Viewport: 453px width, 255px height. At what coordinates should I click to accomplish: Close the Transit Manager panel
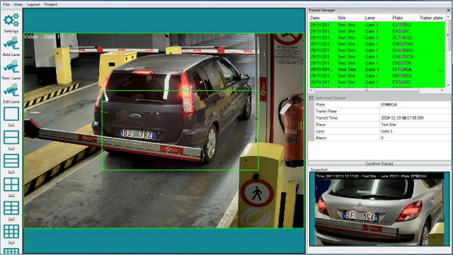[448, 11]
